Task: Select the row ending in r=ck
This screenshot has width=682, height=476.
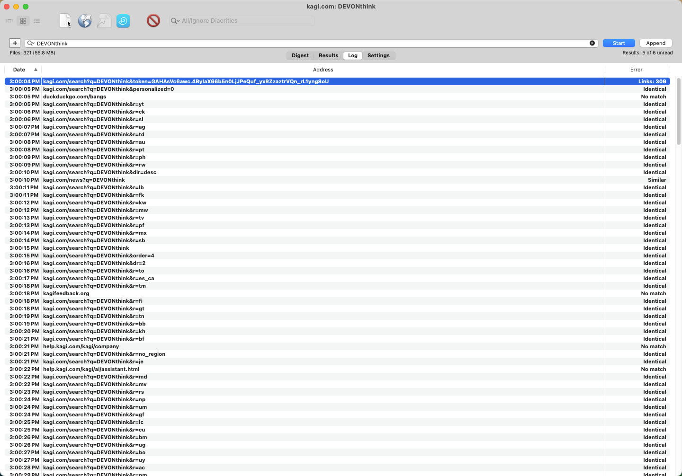Action: pos(337,112)
